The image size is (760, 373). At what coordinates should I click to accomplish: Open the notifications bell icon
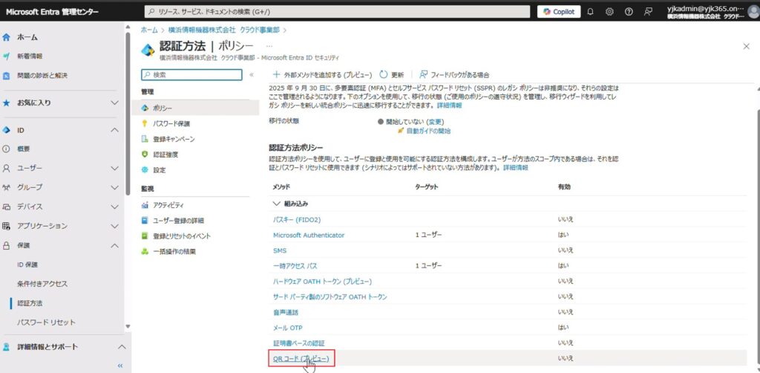click(x=590, y=12)
